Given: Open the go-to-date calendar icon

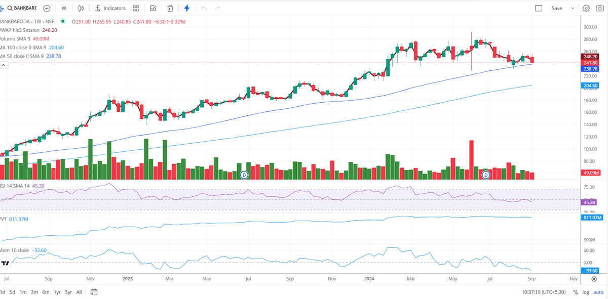Looking at the screenshot, I should [94, 292].
